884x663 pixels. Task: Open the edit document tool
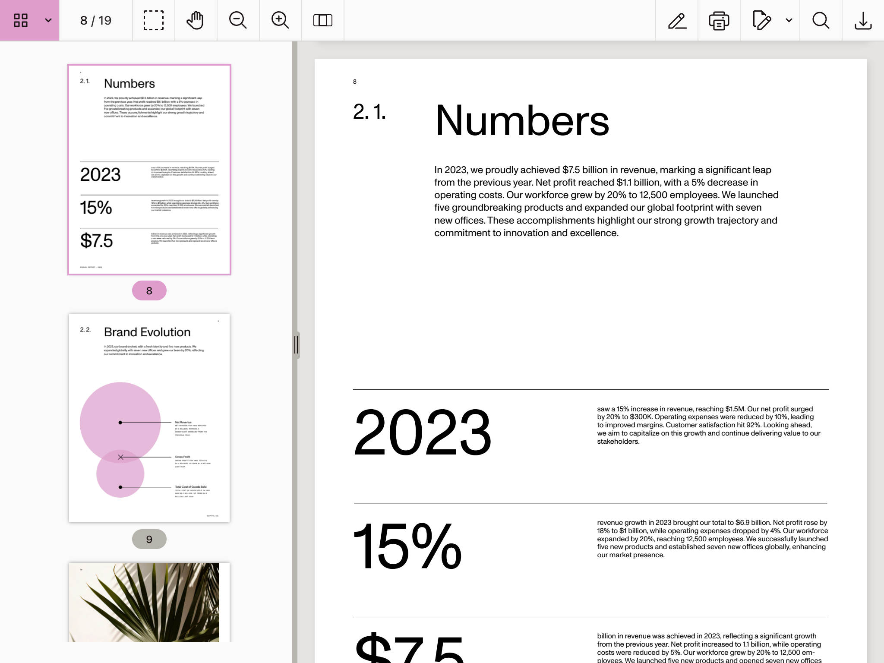point(761,20)
